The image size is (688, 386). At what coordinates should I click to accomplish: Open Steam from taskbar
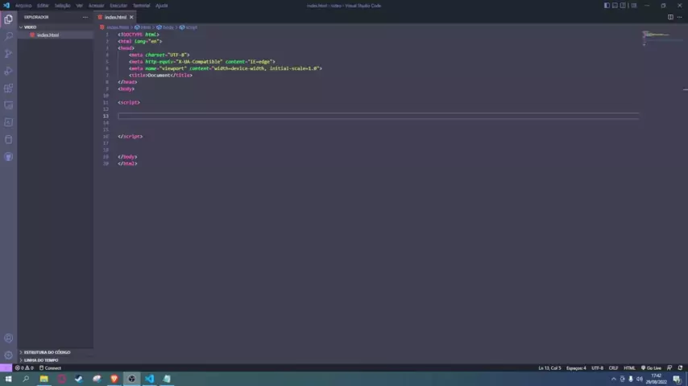click(x=79, y=379)
